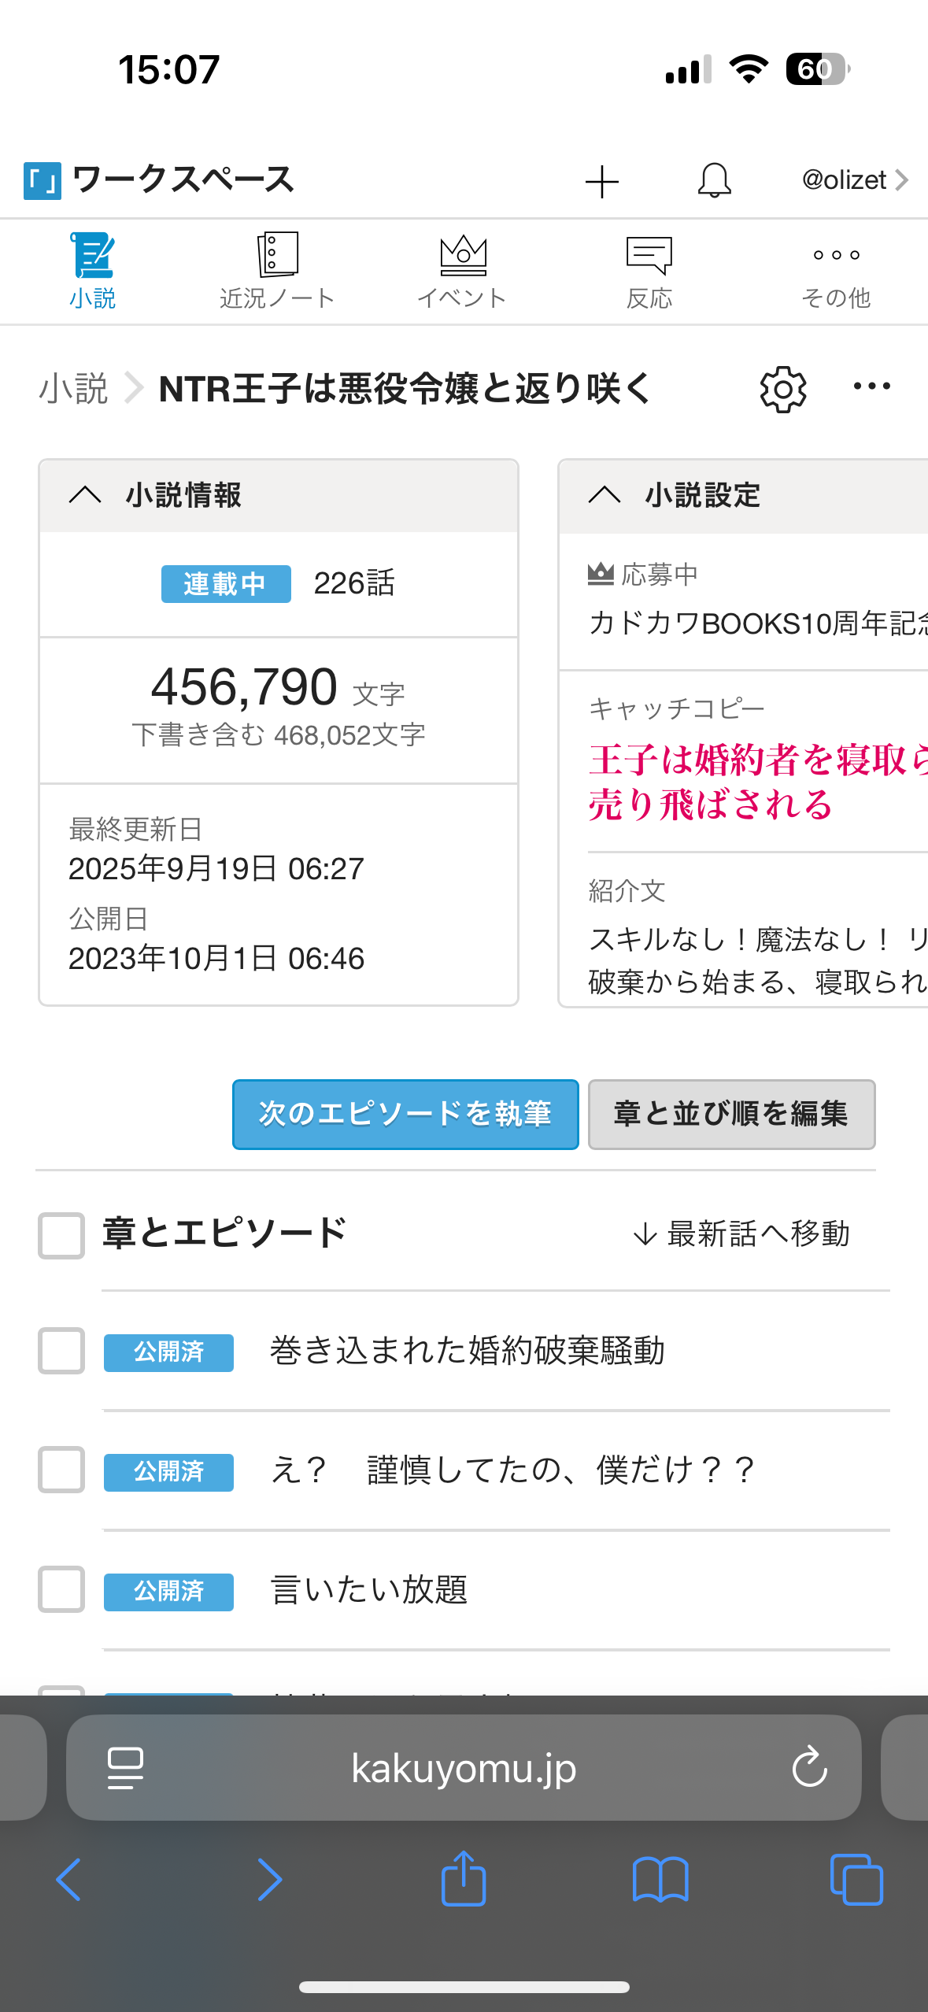Reload the kakuyomu.jp page
This screenshot has width=928, height=2012.
coord(809,1768)
